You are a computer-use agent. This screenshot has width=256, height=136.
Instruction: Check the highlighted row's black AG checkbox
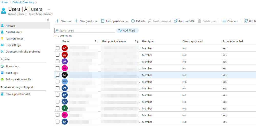click(57, 75)
